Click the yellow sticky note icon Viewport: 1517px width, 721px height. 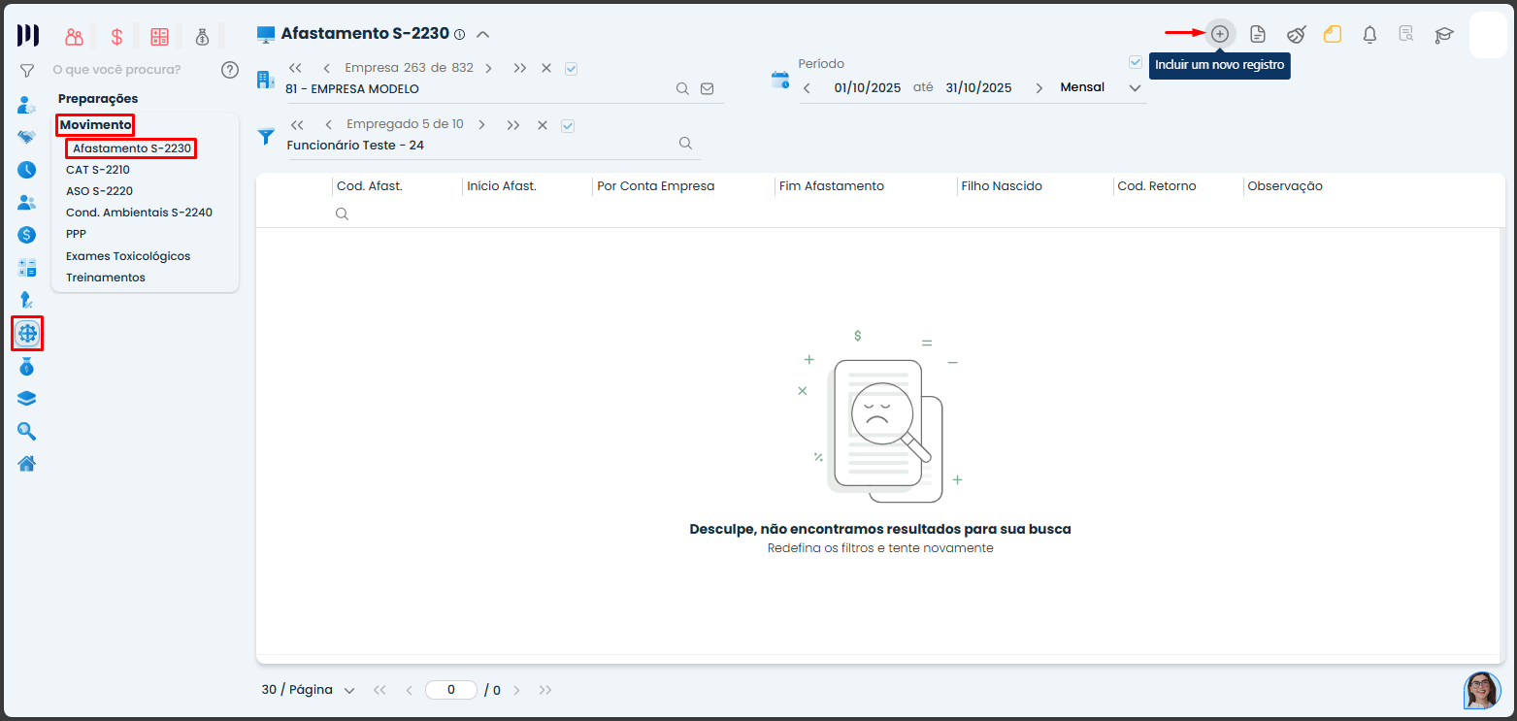coord(1333,35)
